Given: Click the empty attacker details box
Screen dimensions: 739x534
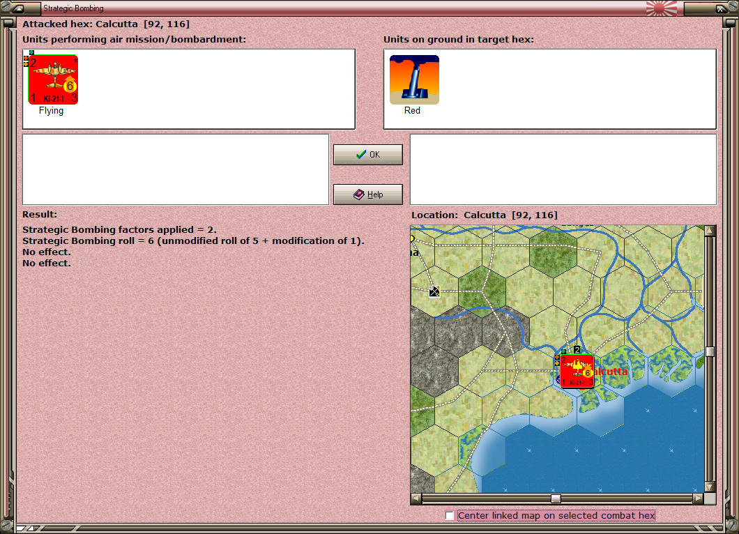Looking at the screenshot, I should click(176, 169).
